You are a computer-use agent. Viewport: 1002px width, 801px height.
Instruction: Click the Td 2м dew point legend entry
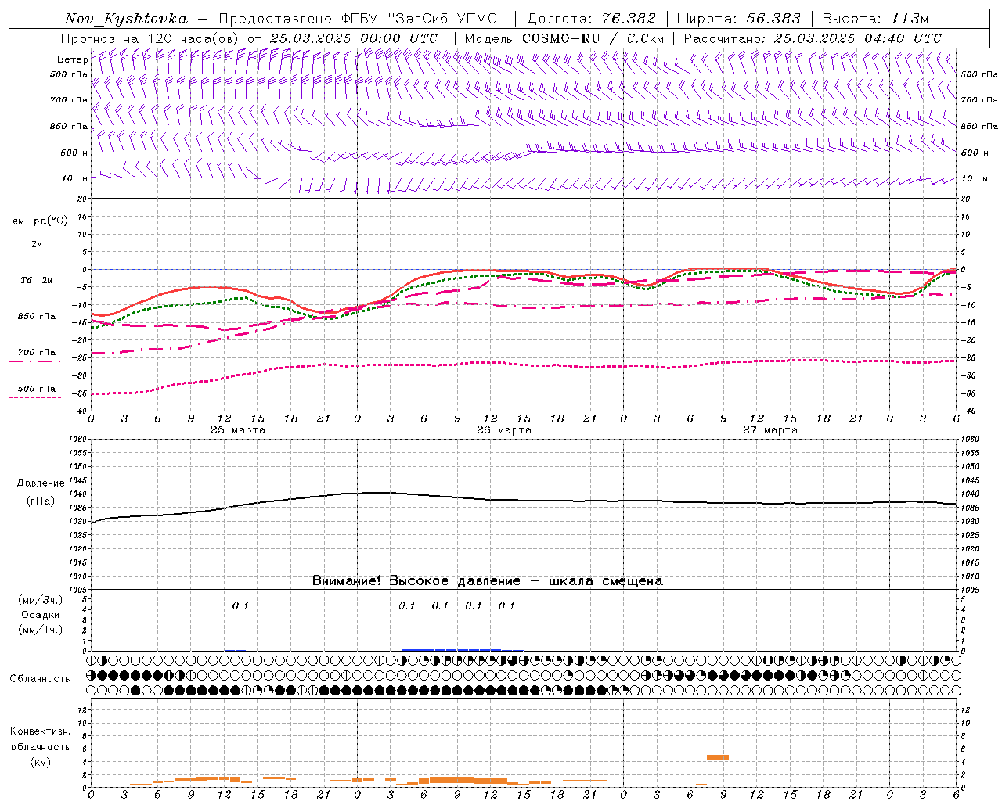point(37,280)
